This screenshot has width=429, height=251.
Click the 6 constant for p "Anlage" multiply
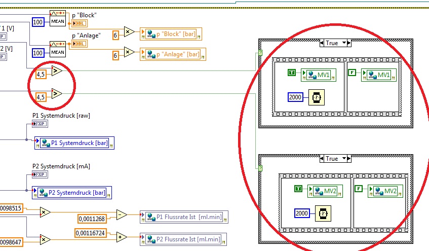click(115, 56)
